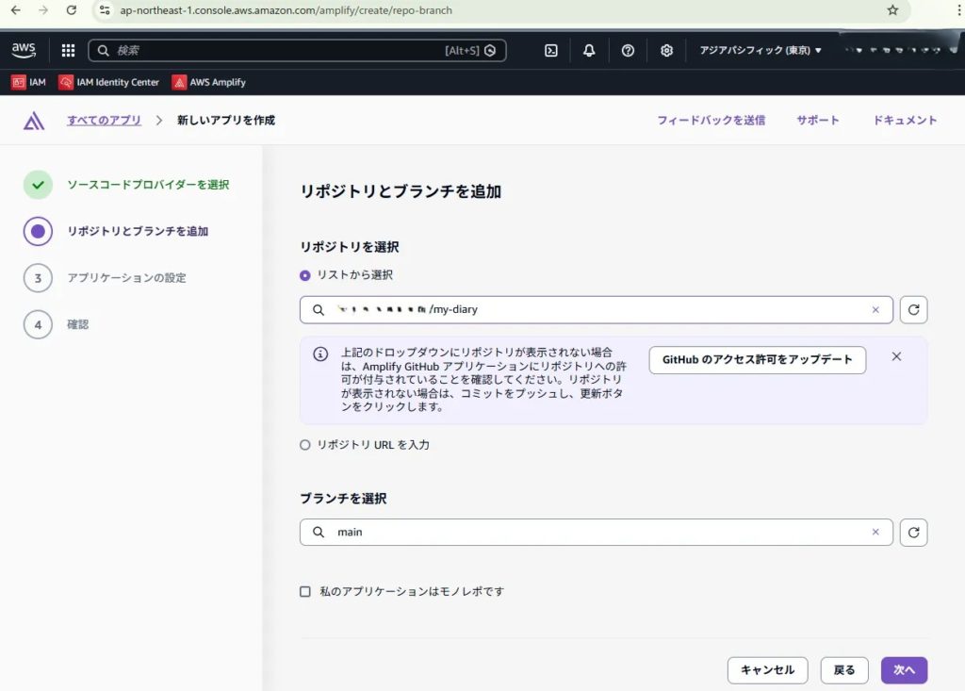Open the AWS Amplify bookmark shortcut
965x691 pixels.
coord(208,83)
